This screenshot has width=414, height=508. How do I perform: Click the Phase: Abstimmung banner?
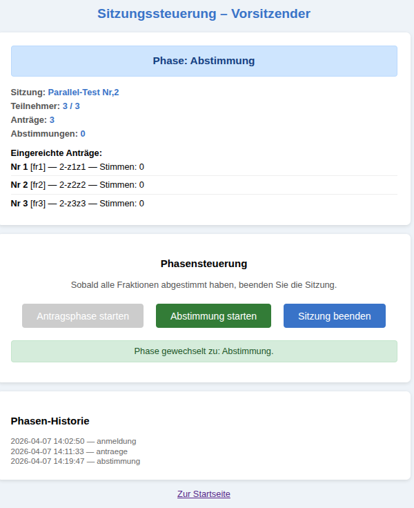(204, 61)
